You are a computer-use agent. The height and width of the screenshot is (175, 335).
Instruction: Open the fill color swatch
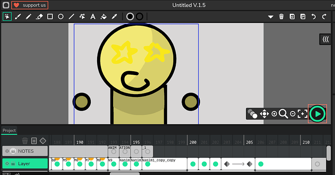[x=139, y=16]
